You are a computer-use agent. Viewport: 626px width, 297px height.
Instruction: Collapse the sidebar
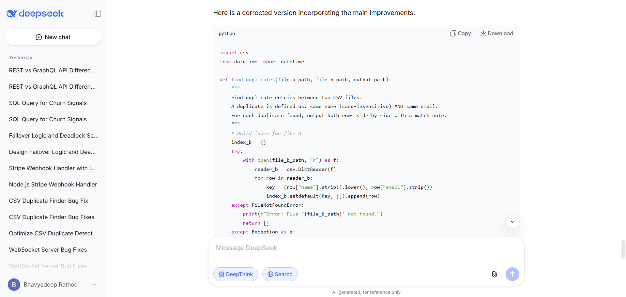pyautogui.click(x=98, y=14)
